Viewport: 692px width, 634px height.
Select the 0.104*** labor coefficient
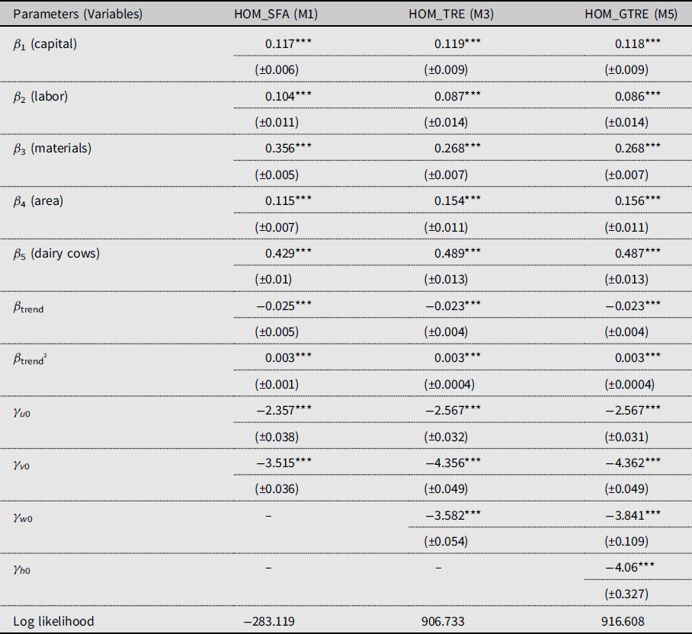coord(288,96)
